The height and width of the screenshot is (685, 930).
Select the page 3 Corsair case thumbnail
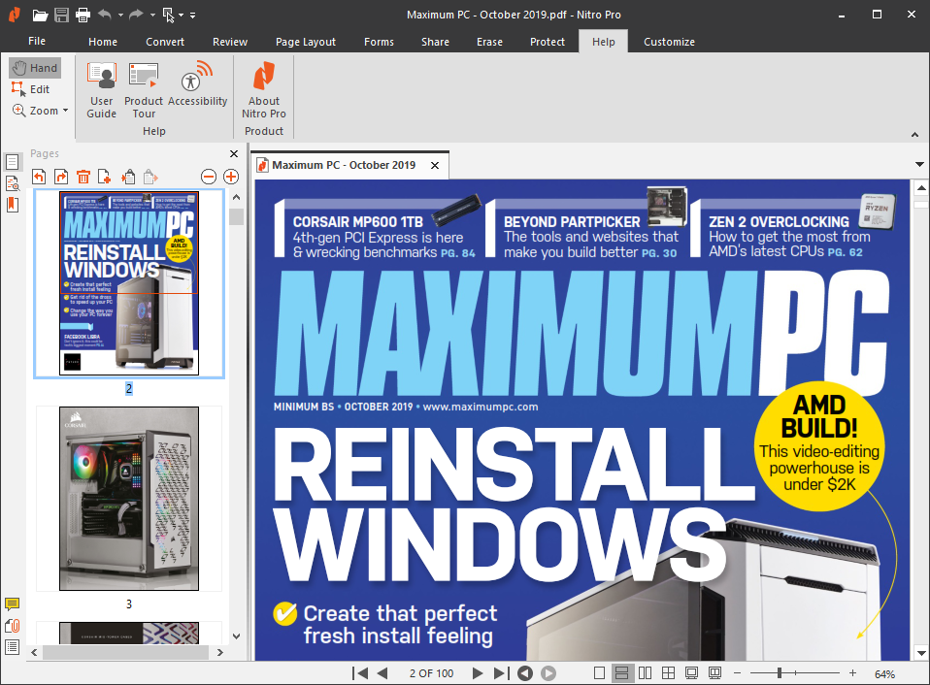click(x=129, y=499)
